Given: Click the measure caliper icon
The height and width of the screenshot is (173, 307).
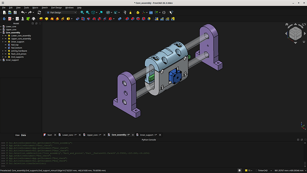Looking at the screenshot, I should [x=125, y=12].
